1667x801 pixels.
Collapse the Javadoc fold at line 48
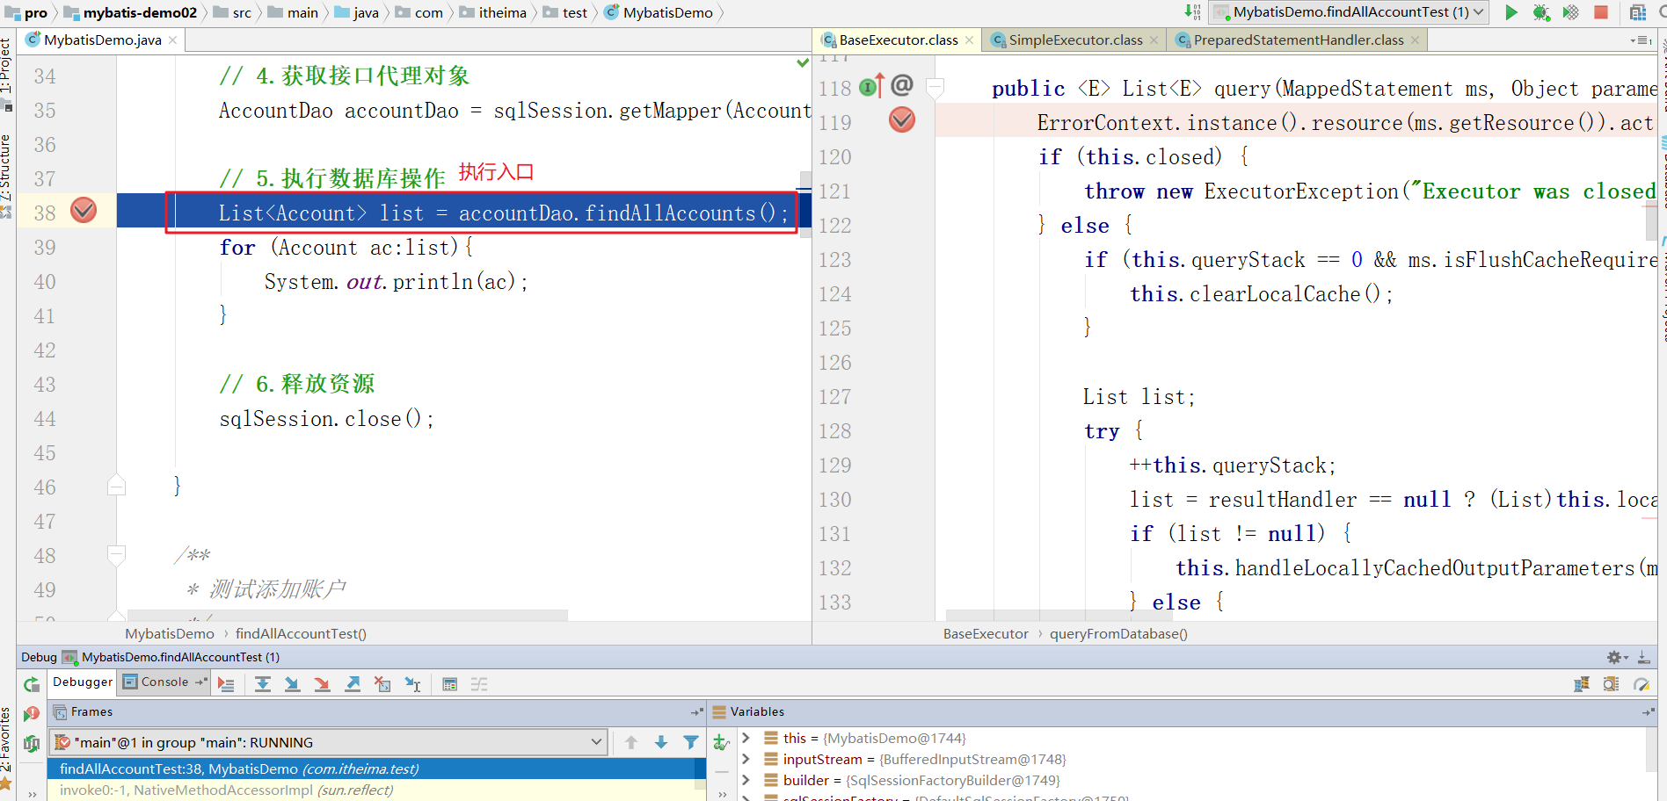[x=116, y=554]
